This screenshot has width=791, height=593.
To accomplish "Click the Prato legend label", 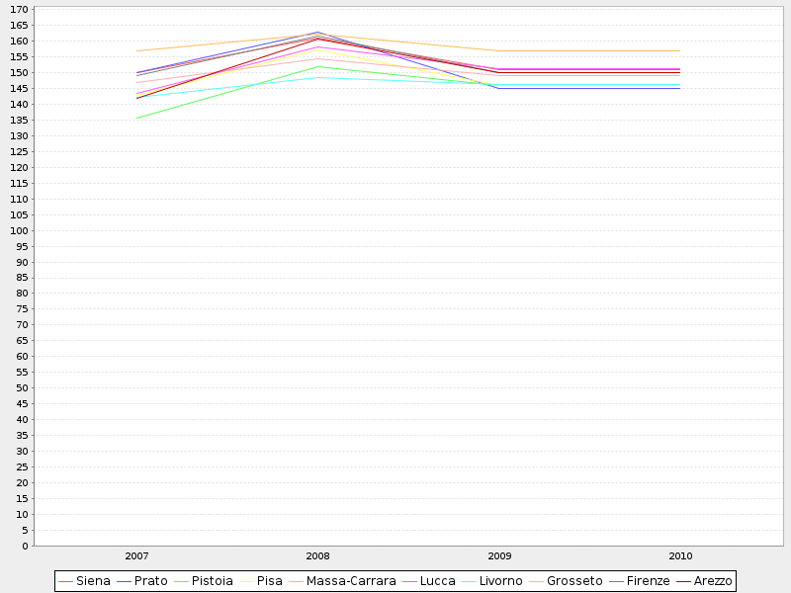I will pyautogui.click(x=150, y=581).
